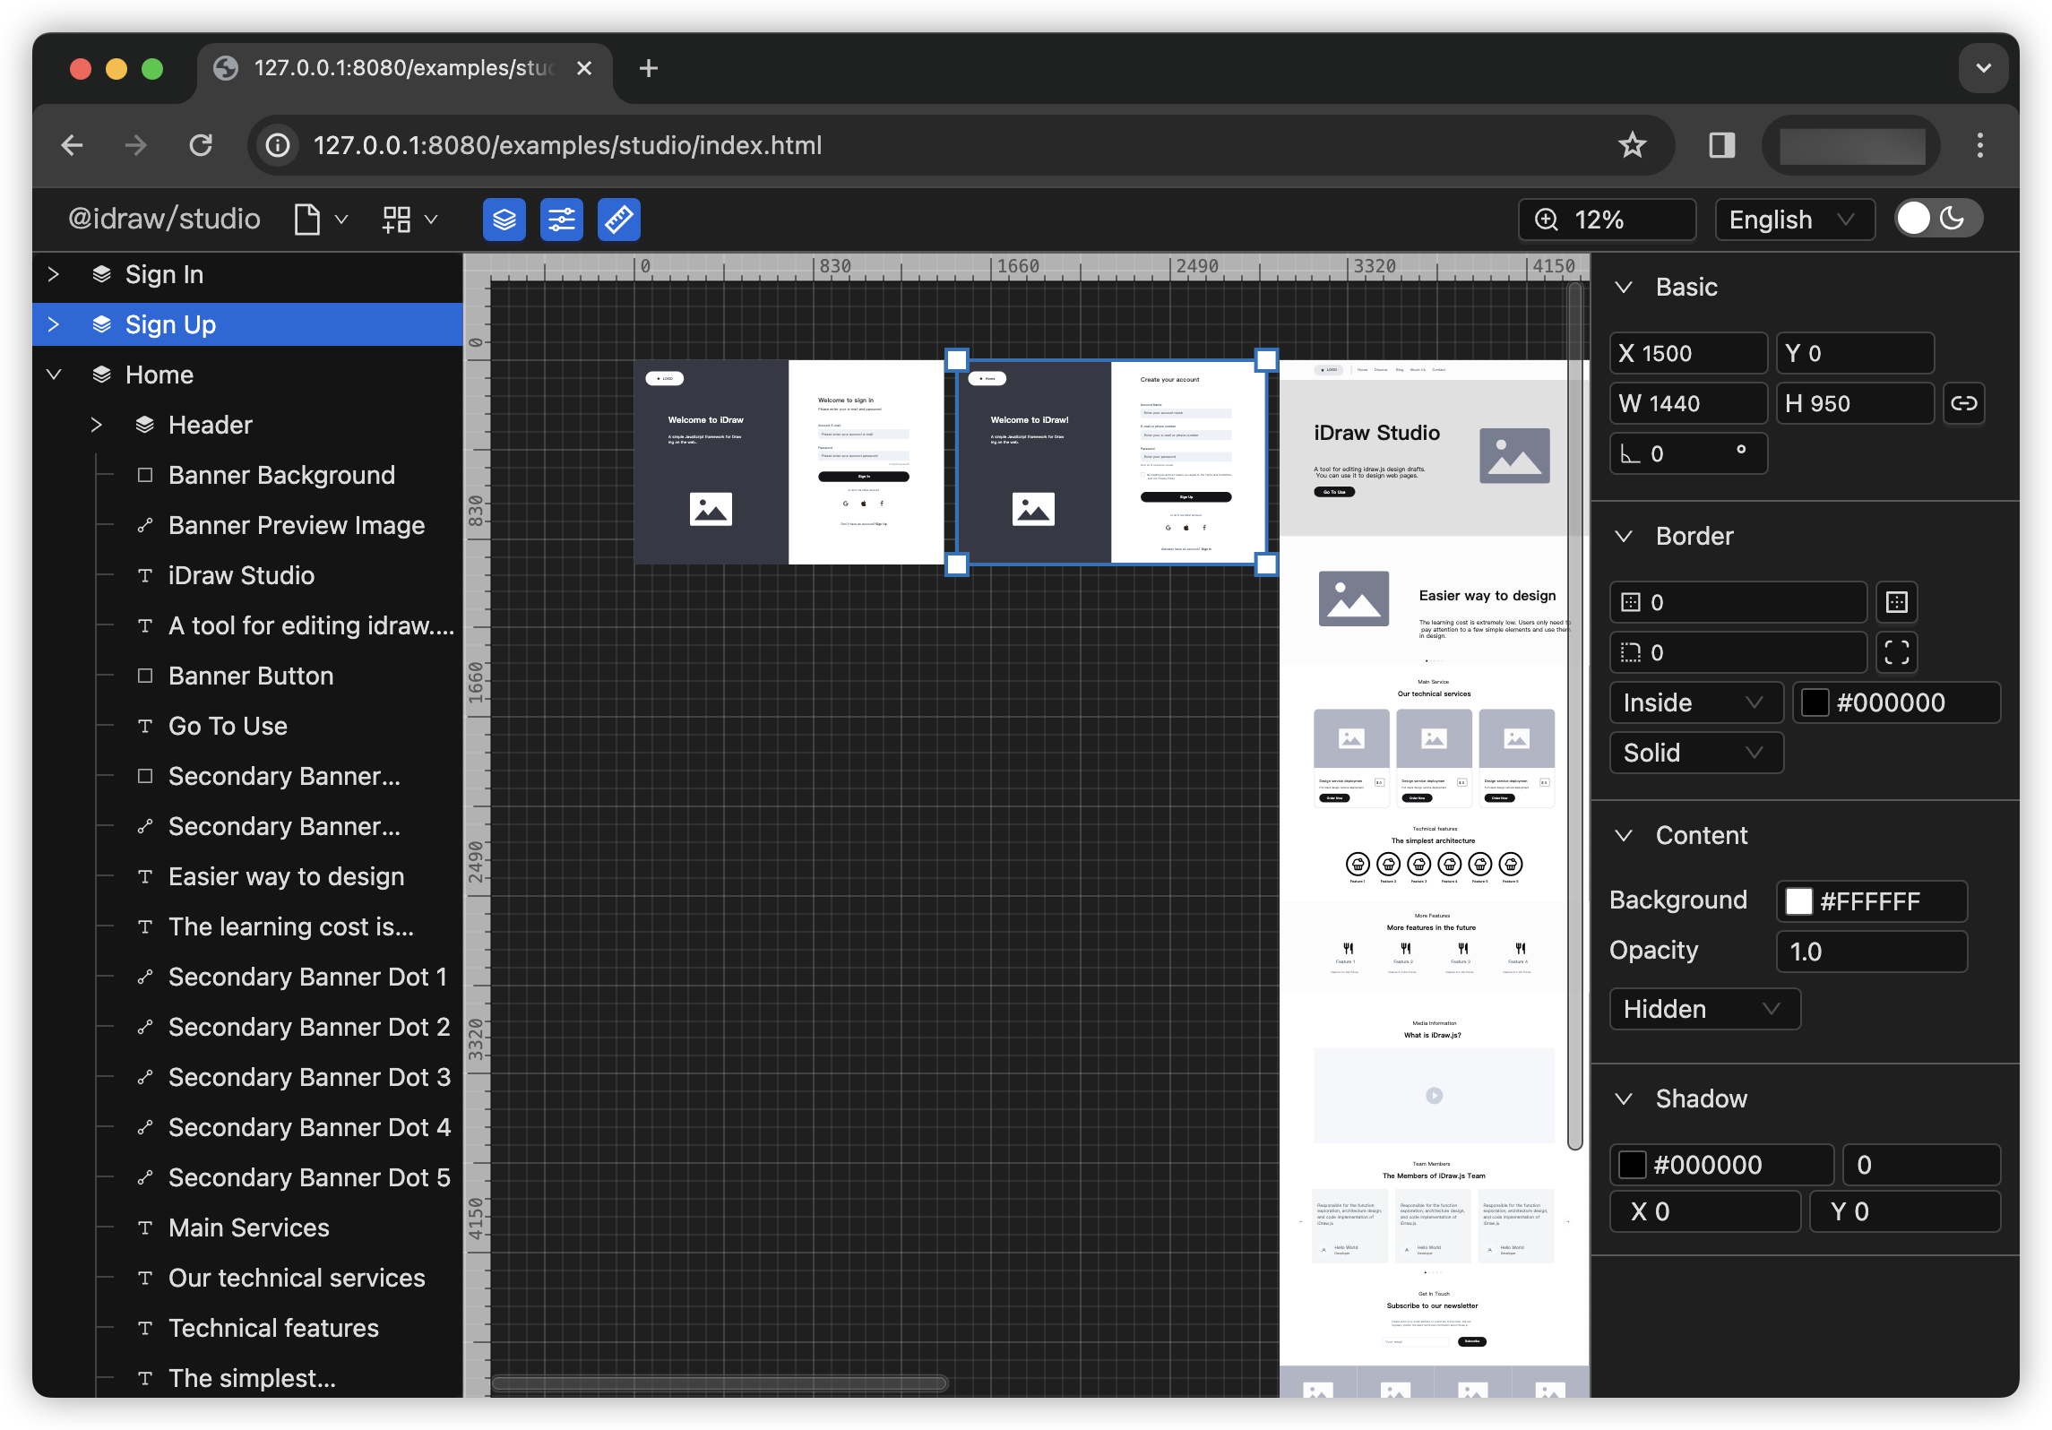Click the new file page icon
The image size is (2052, 1430).
(307, 220)
